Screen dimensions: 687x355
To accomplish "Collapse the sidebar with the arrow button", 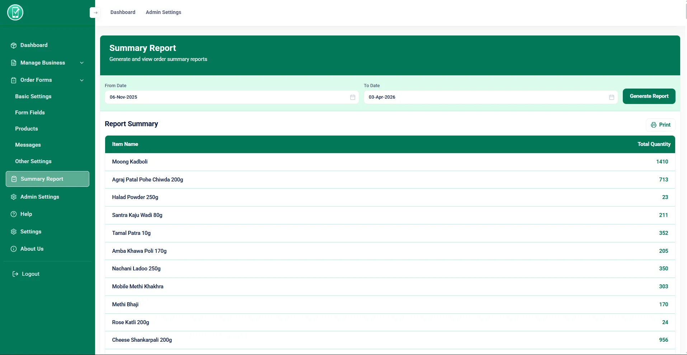I will (95, 13).
